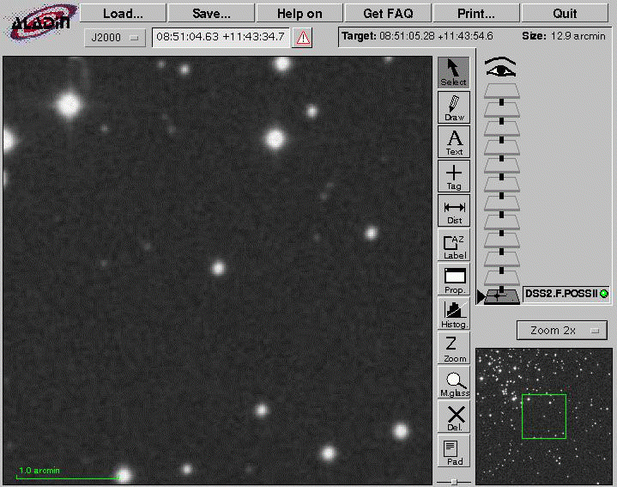Screen dimensions: 617x487
Task: Click the green zoom rectangle in overview
Action: [544, 416]
